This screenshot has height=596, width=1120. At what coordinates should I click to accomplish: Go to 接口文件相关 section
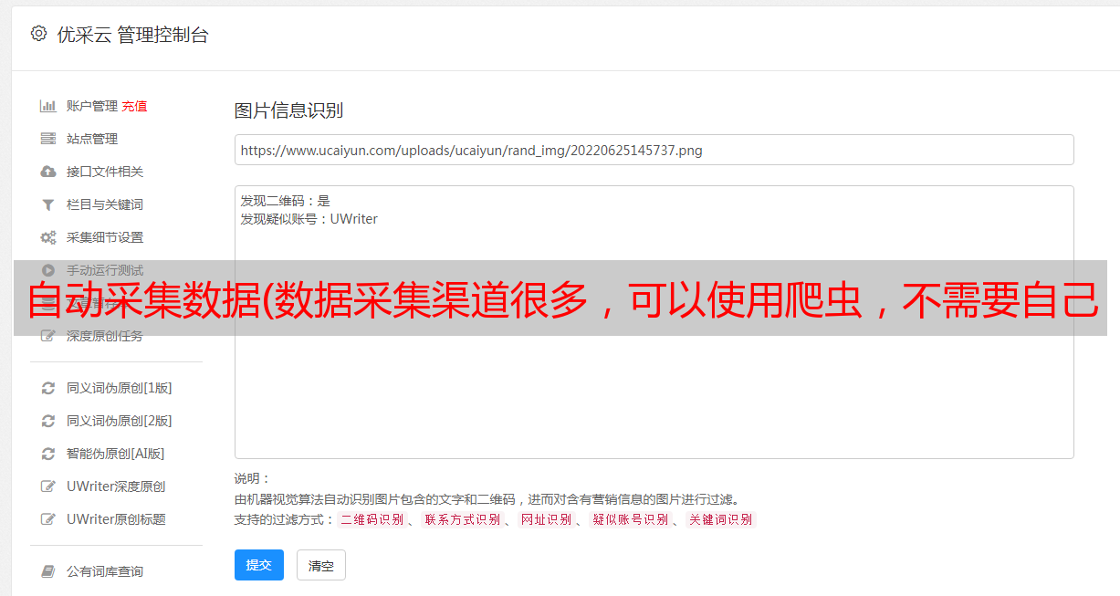105,172
